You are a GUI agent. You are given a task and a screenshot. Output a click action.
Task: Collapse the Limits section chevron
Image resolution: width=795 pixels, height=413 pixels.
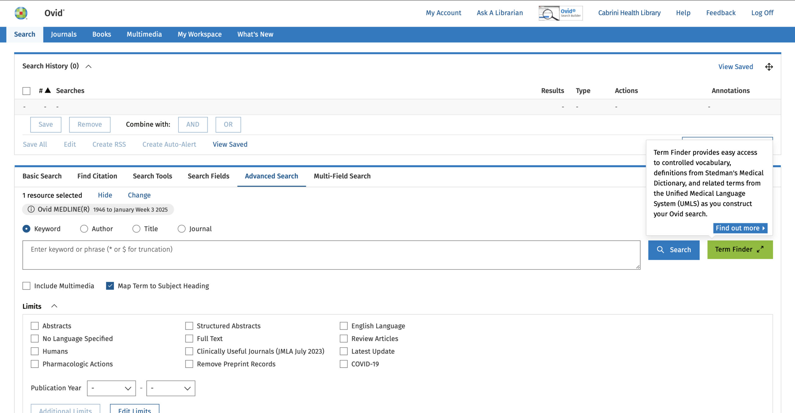[54, 306]
